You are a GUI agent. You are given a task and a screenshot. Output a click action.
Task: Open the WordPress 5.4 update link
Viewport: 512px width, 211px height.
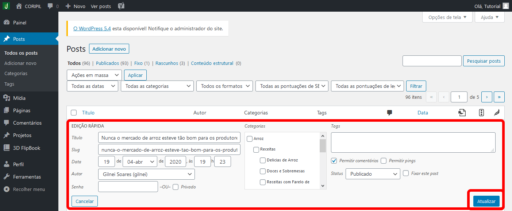[92, 28]
